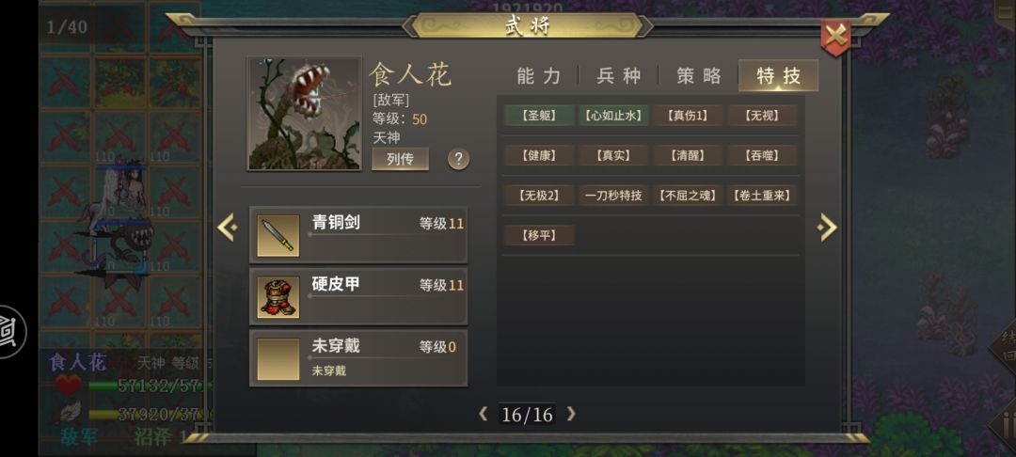Click the question mark help icon
The image size is (1016, 457).
[x=459, y=159]
